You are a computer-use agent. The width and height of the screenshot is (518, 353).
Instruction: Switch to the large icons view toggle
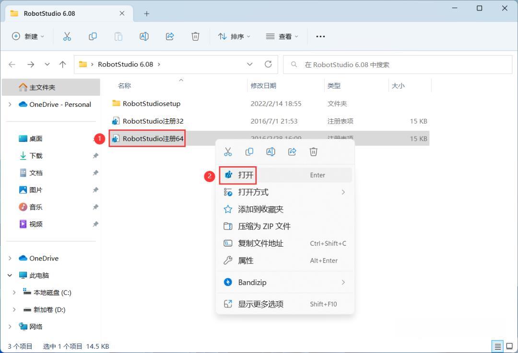coord(509,346)
